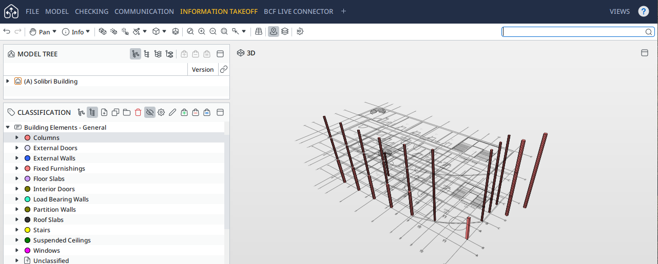
Task: Click the help question mark button
Action: pyautogui.click(x=643, y=11)
